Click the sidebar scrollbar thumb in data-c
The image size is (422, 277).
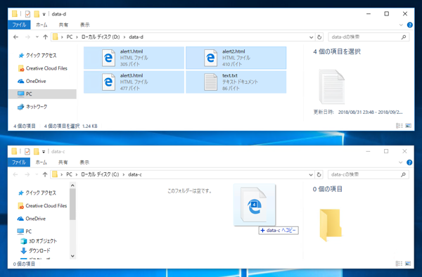coord(72,204)
